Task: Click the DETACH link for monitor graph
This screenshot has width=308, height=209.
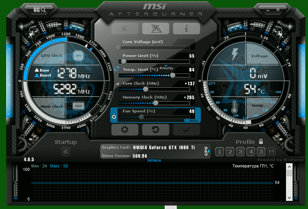Action: click(x=154, y=161)
